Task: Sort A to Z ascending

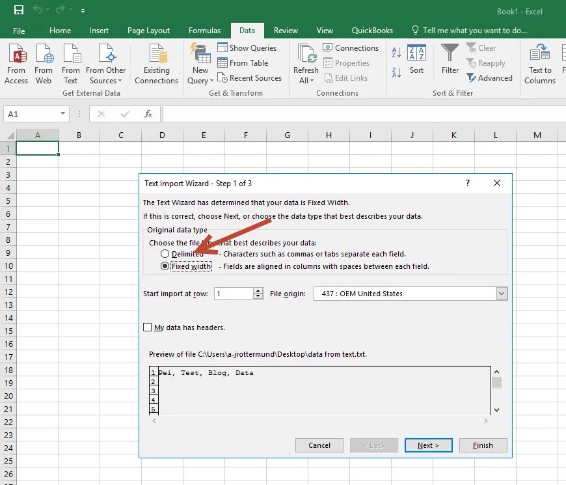Action: coord(396,53)
